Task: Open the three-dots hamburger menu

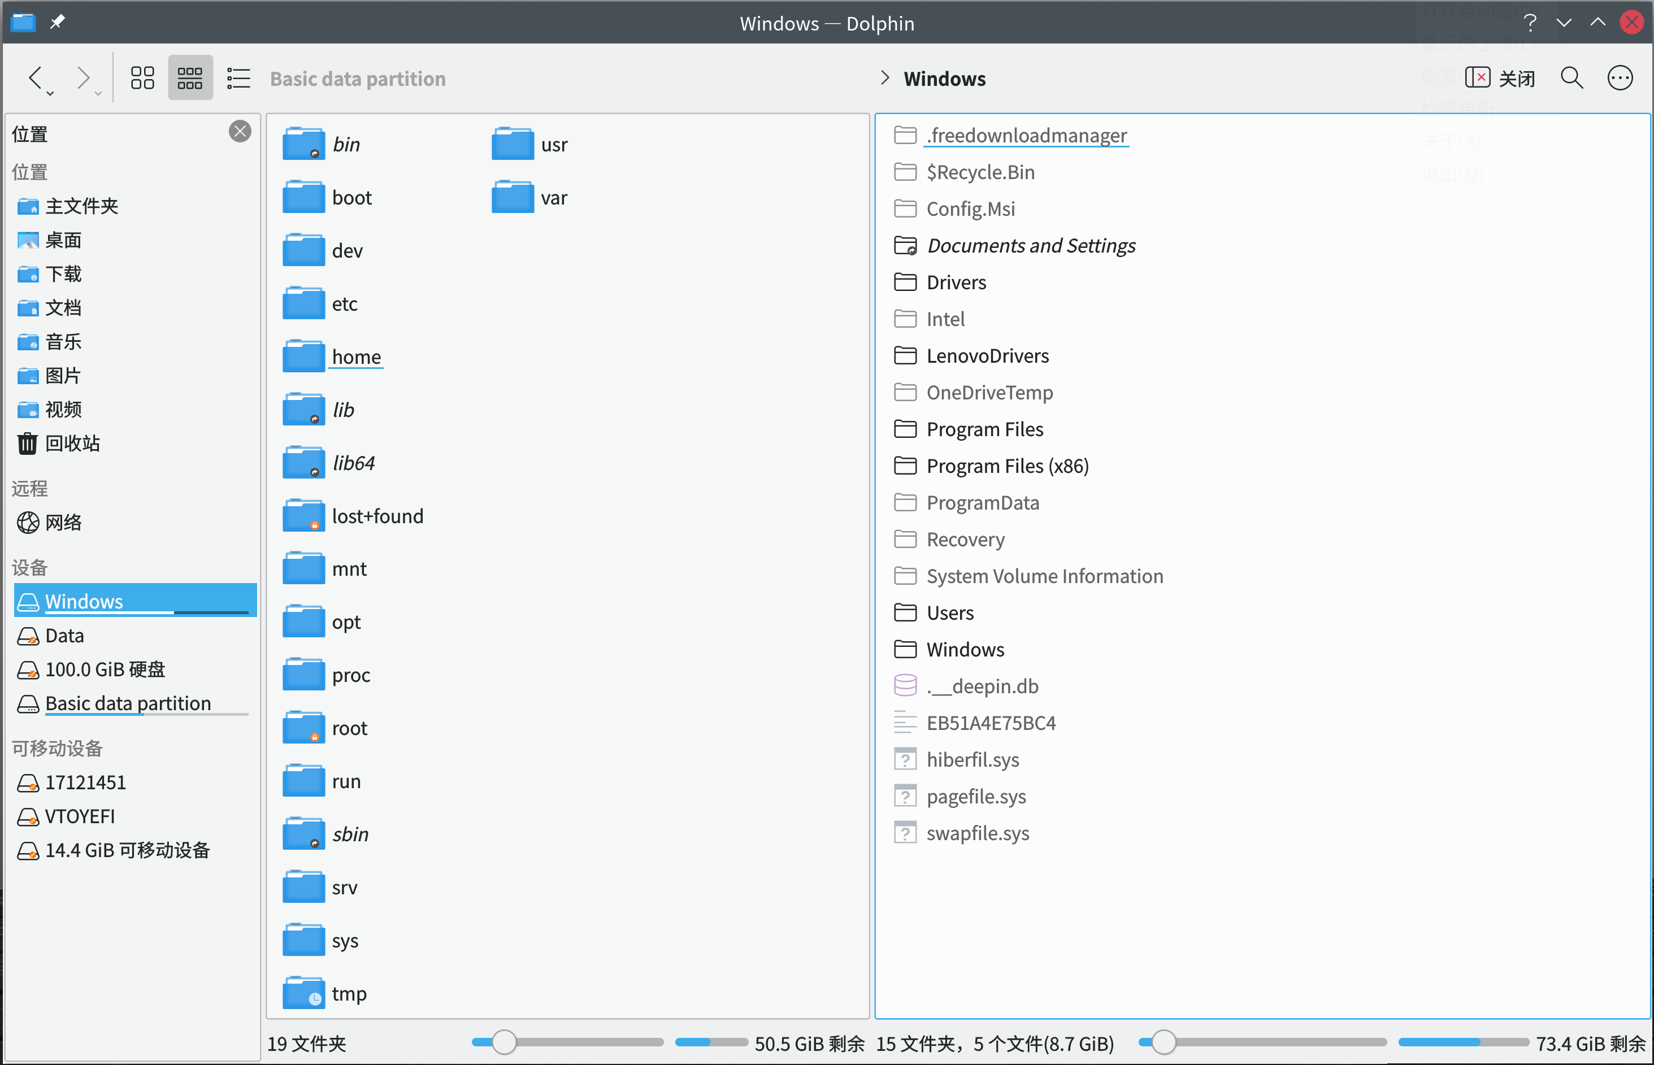Action: 1620,78
